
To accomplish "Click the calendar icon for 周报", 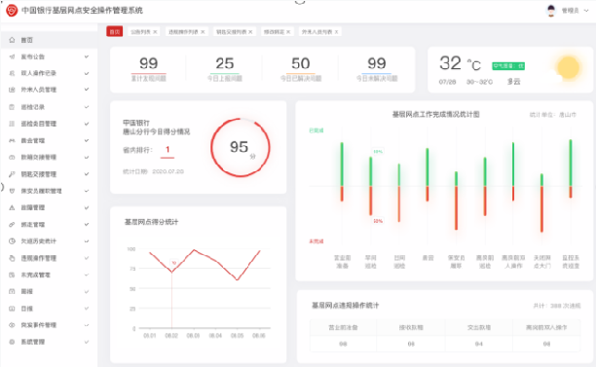I will [x=12, y=291].
